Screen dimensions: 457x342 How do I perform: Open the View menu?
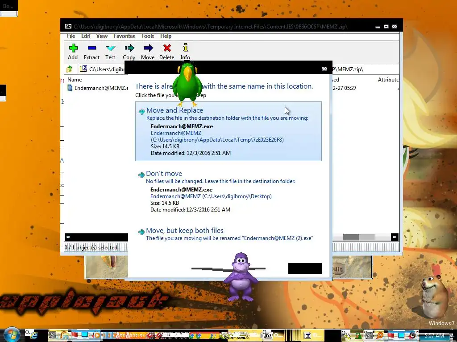pyautogui.click(x=102, y=36)
